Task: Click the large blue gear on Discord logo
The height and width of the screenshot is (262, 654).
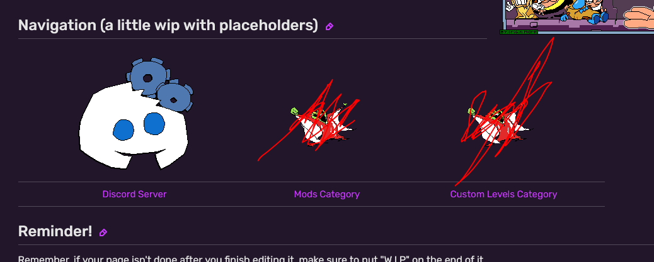Action: pyautogui.click(x=147, y=77)
